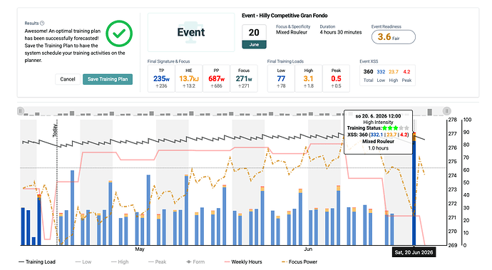Click the Focus 271w tile
This screenshot has width=492, height=270.
click(x=244, y=78)
